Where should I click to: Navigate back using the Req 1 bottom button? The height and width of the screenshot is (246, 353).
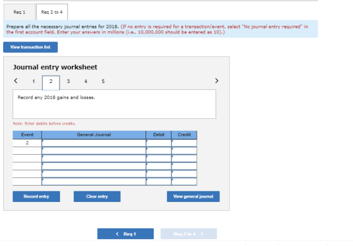pos(125,234)
